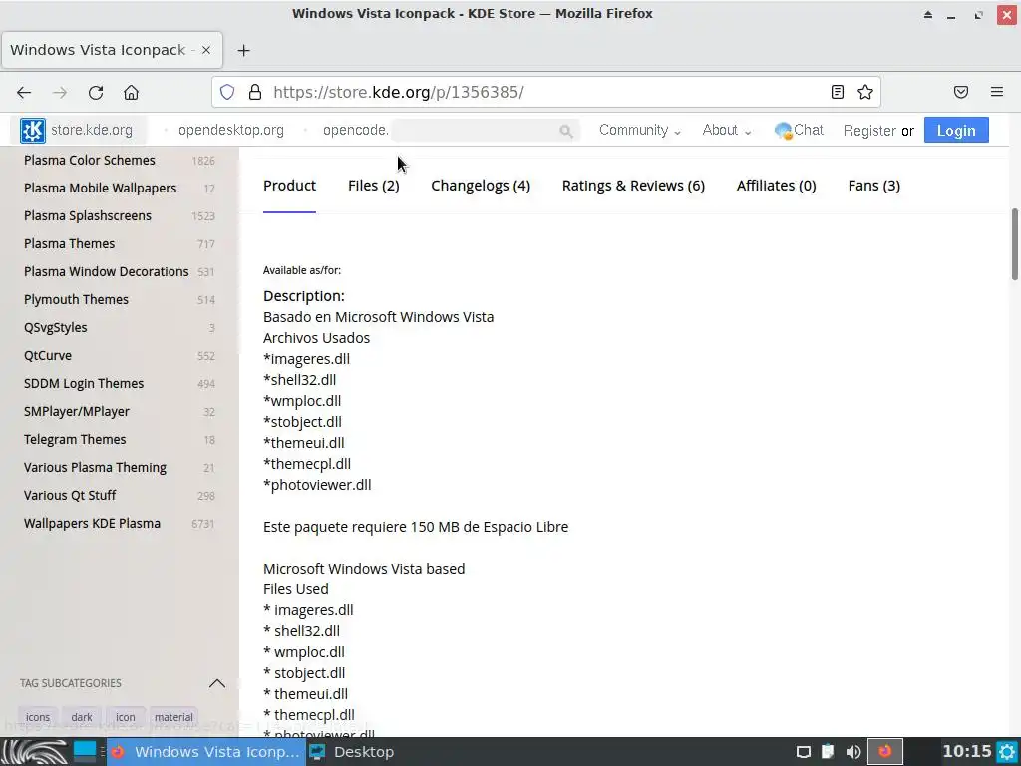Open the opendesktop.org link
Viewport: 1021px width, 766px height.
(231, 131)
